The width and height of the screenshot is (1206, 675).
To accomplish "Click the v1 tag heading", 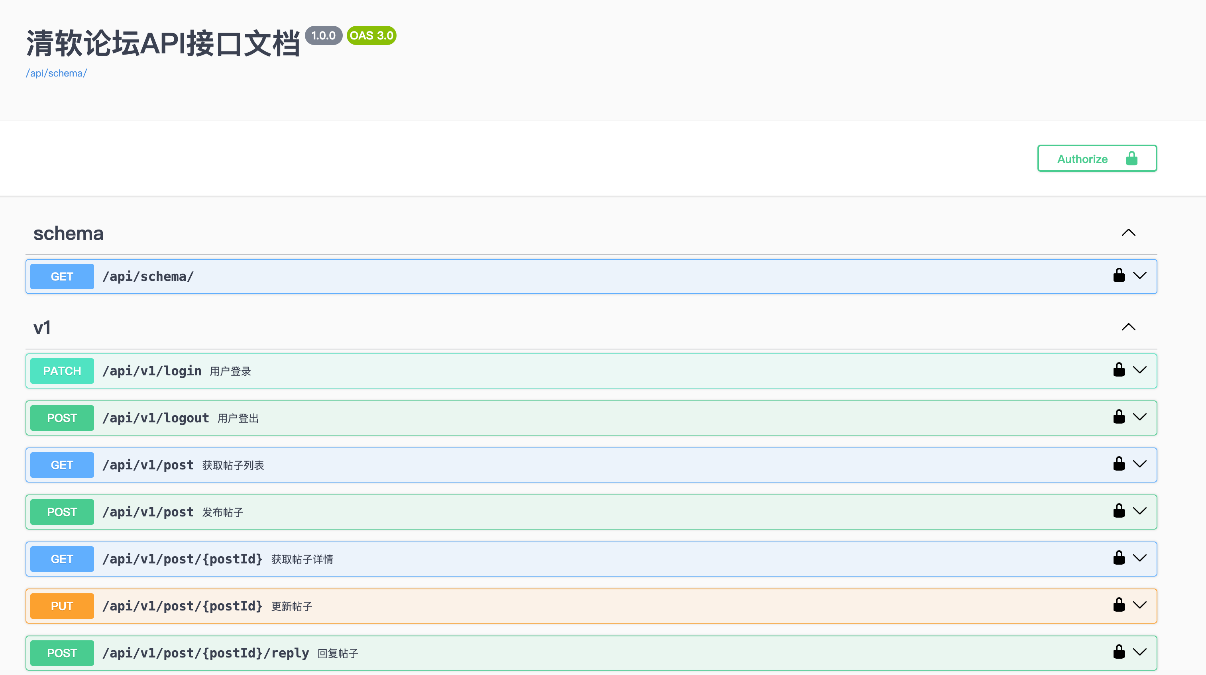I will [42, 328].
